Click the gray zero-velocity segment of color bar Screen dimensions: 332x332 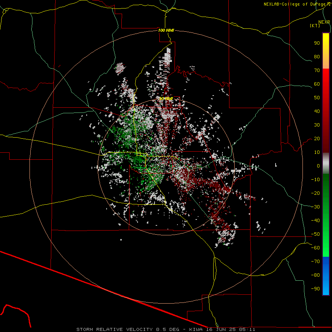point(326,163)
